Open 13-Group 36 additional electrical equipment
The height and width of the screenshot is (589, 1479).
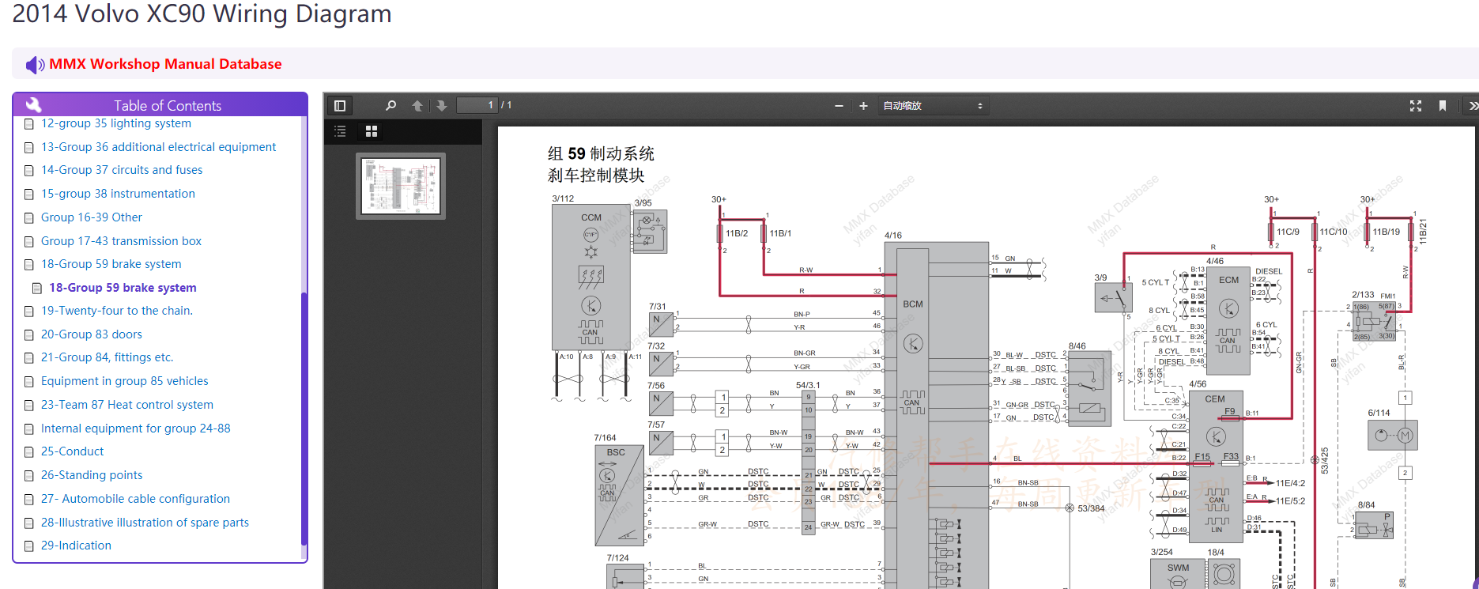coord(158,147)
